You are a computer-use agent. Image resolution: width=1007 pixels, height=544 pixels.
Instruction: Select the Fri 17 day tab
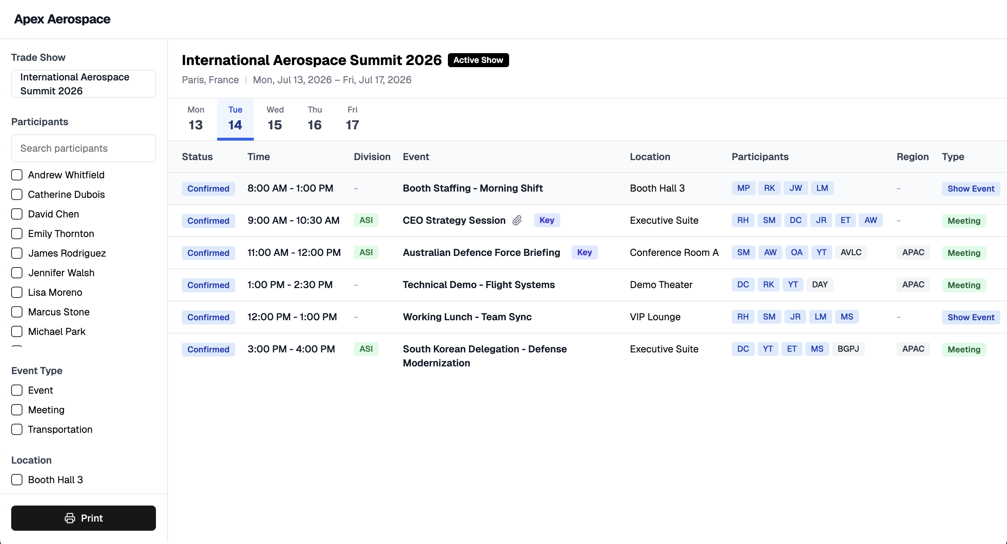coord(352,119)
